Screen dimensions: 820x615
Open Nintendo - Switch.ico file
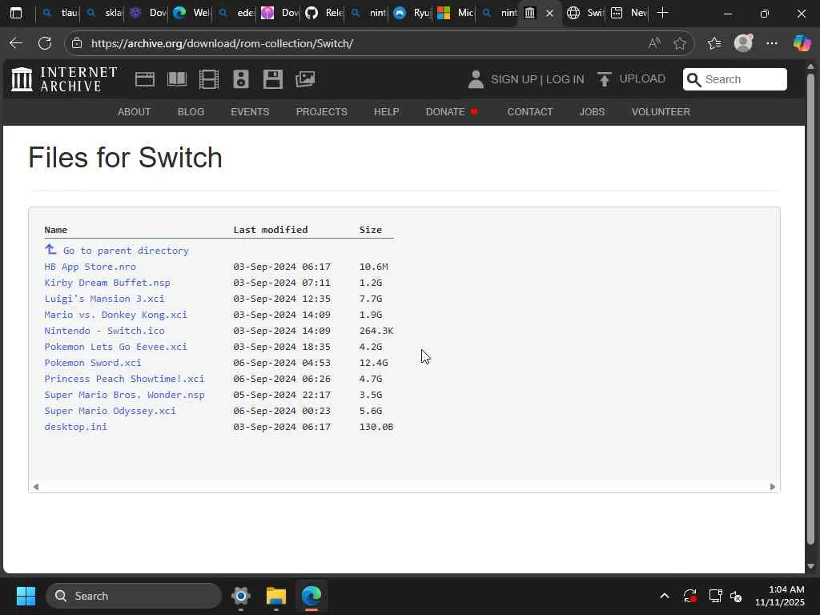point(105,331)
